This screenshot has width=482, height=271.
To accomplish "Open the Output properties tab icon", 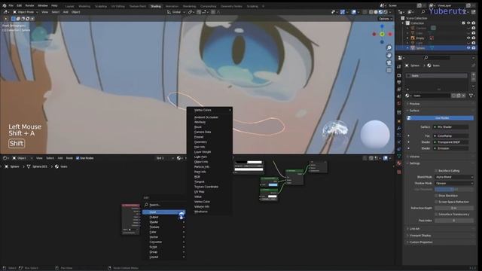I will [x=399, y=82].
